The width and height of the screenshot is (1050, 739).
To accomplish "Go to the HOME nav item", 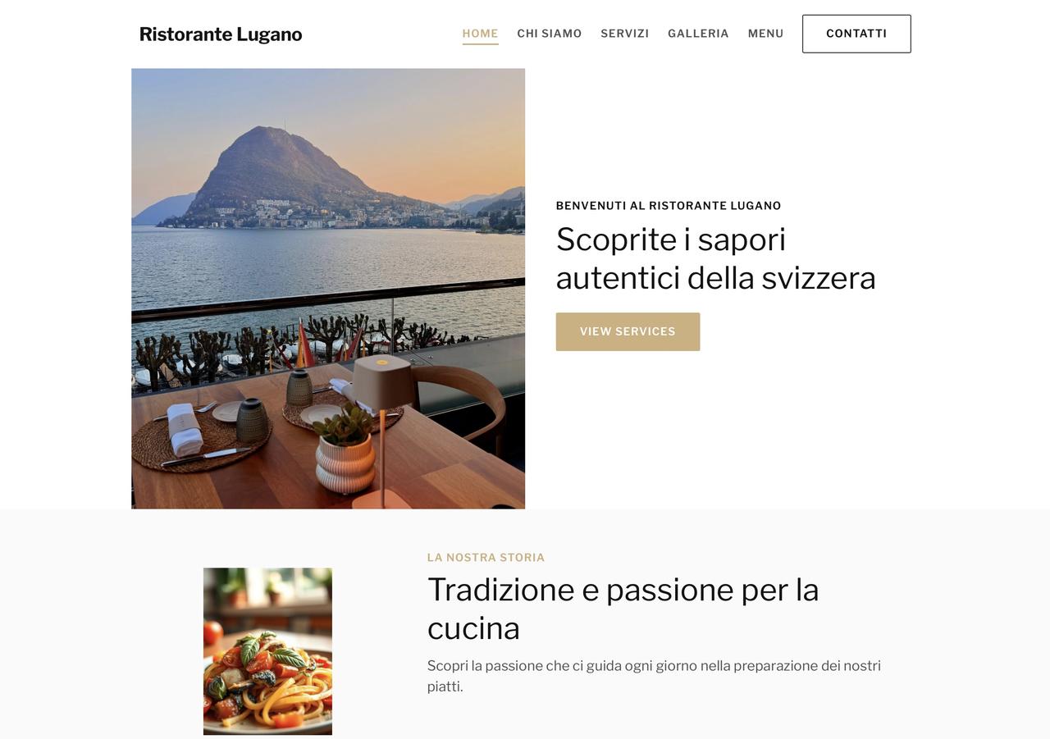I will coord(480,34).
